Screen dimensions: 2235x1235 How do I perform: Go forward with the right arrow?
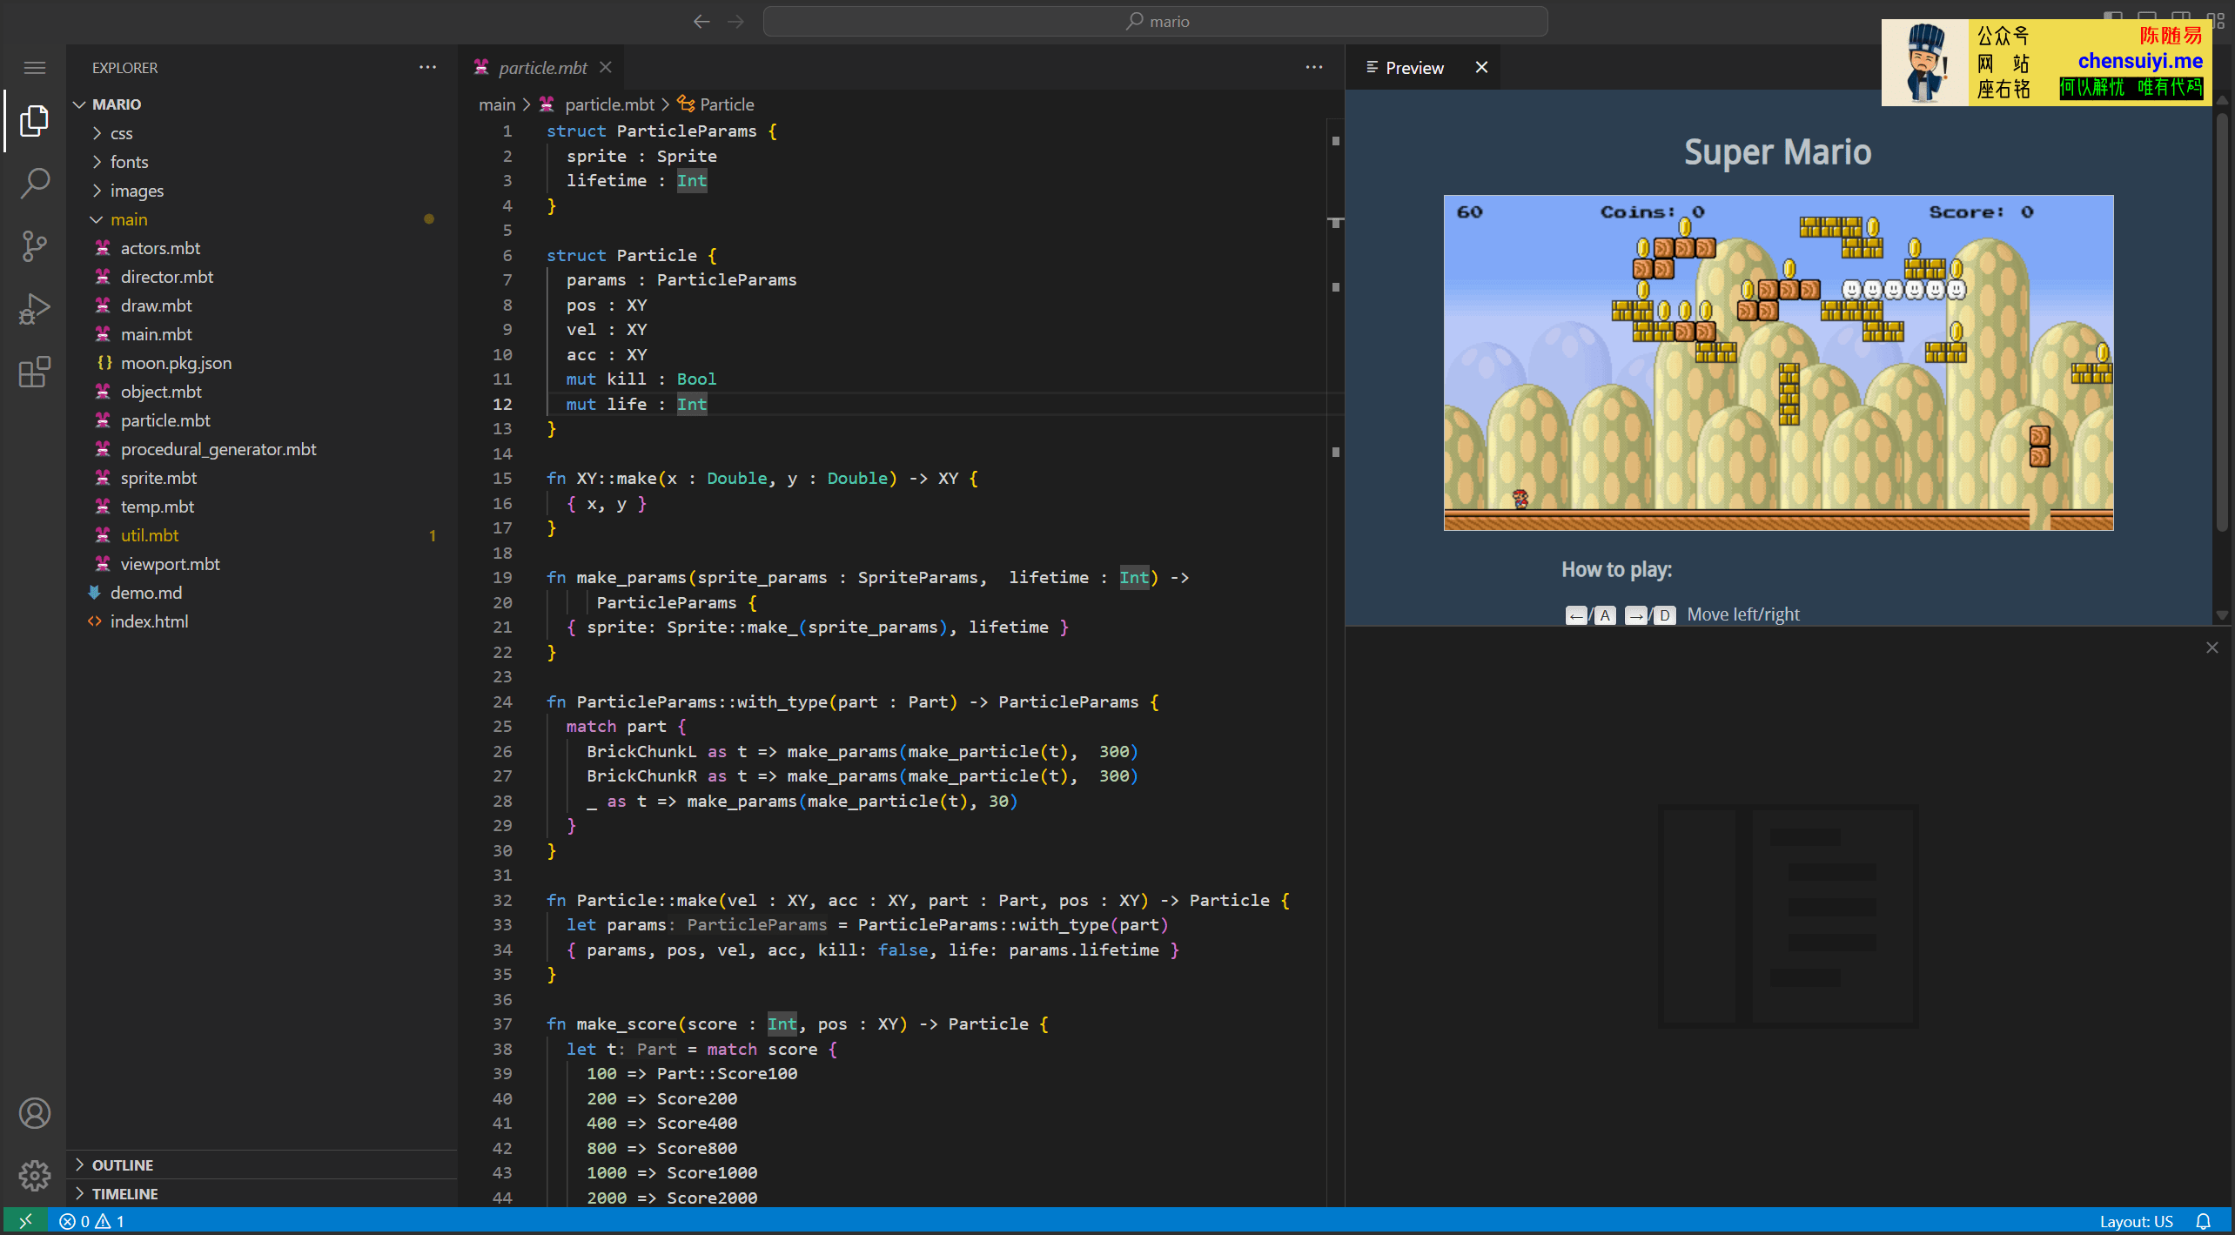coord(736,22)
